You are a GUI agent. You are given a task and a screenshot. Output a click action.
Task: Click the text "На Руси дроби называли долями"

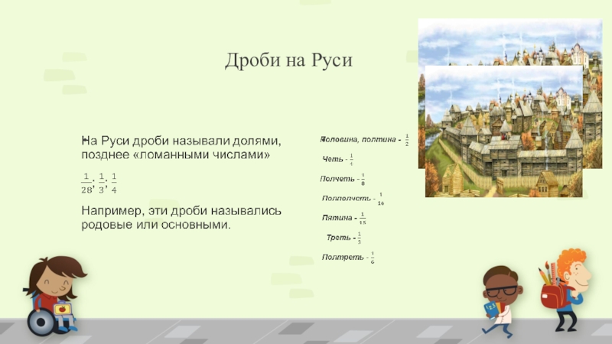(181, 141)
